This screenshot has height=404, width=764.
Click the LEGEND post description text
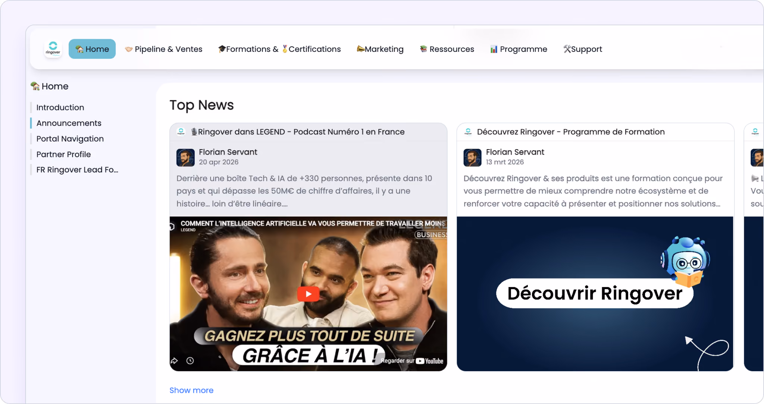tap(304, 191)
